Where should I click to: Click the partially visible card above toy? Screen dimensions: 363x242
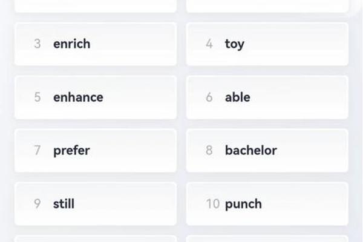(x=267, y=6)
